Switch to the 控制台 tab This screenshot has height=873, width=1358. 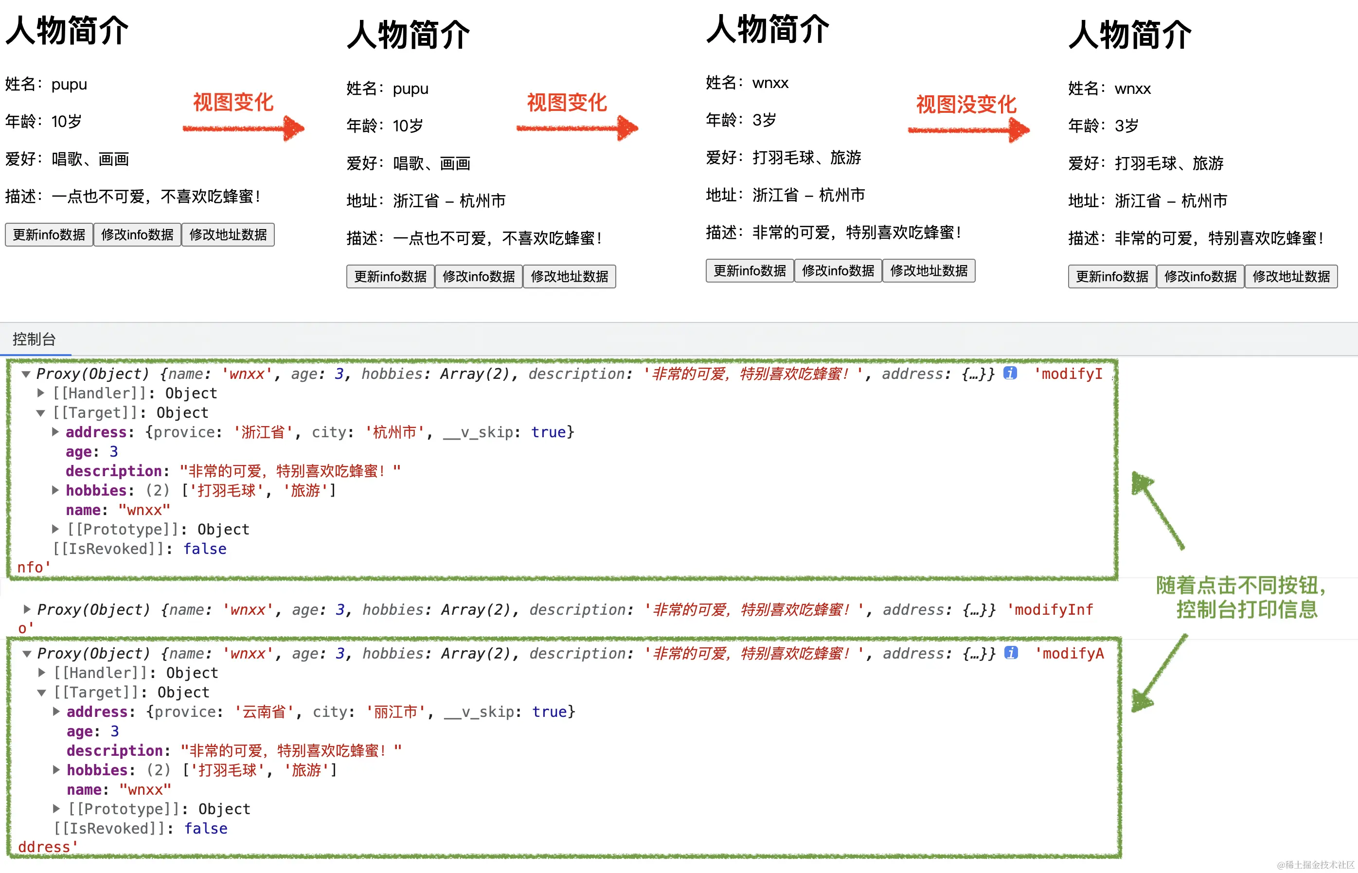click(34, 339)
